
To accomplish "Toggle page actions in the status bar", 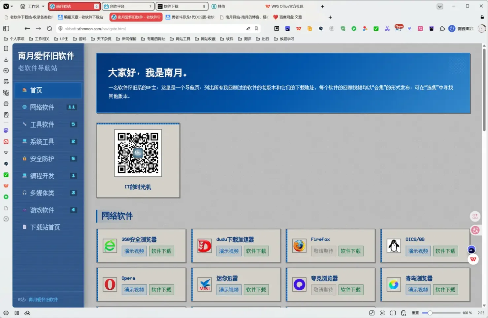I will pyautogui.click(x=403, y=313).
